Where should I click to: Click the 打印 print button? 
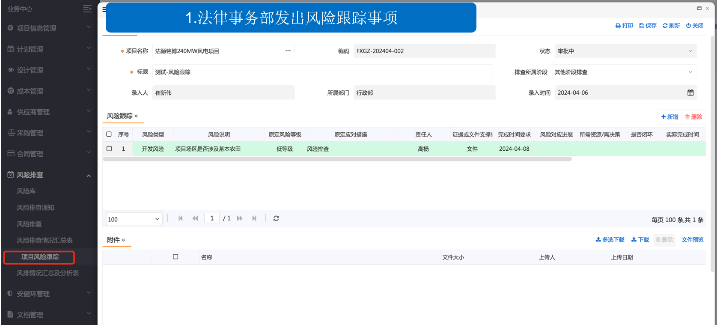(x=624, y=26)
